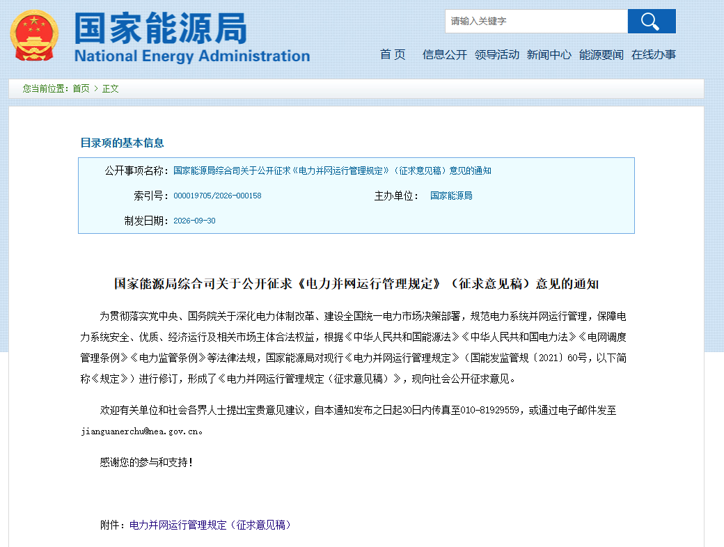Open the 首页 navigation menu item
This screenshot has height=547, width=724.
pyautogui.click(x=393, y=54)
